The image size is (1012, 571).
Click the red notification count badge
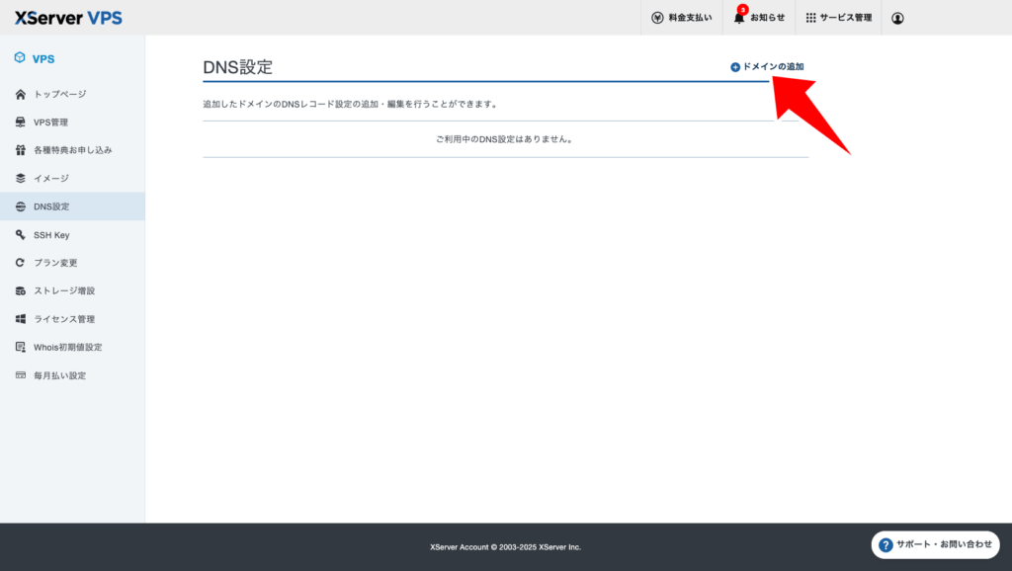pos(743,10)
